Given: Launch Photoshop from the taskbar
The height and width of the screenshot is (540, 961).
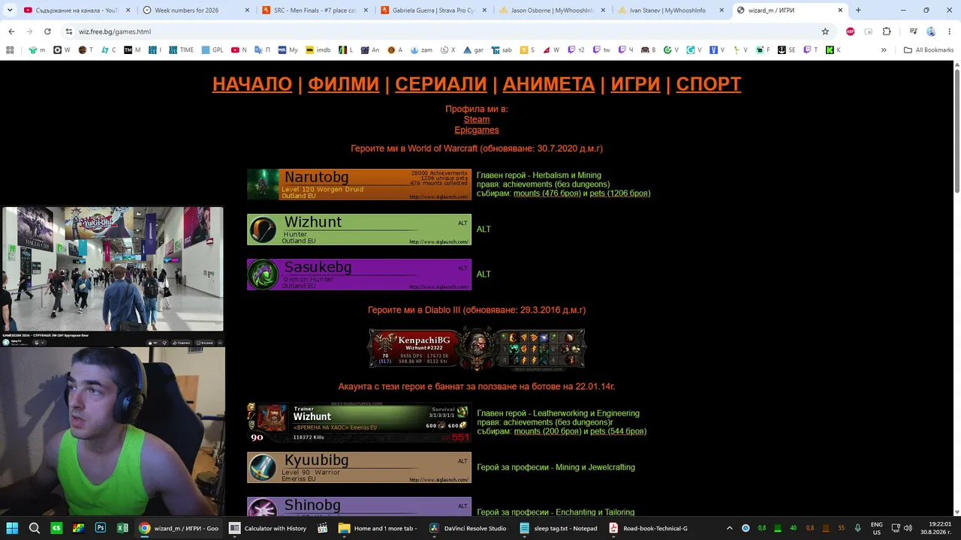Looking at the screenshot, I should [x=101, y=528].
